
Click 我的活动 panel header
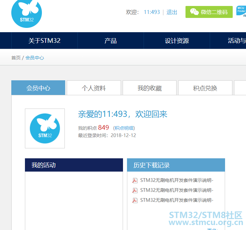pos(74,165)
